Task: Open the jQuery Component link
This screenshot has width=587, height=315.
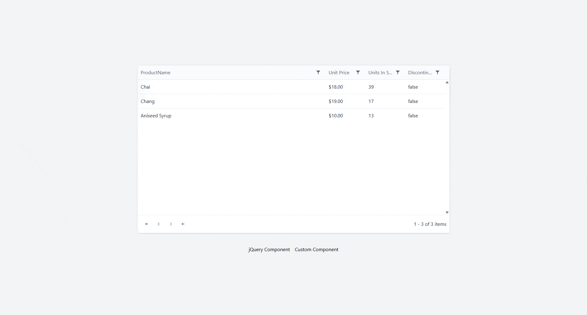Action: pyautogui.click(x=269, y=250)
